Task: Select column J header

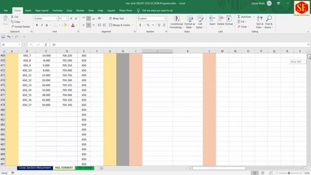Action: click(x=157, y=51)
